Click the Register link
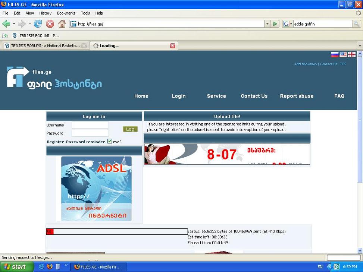 55,142
